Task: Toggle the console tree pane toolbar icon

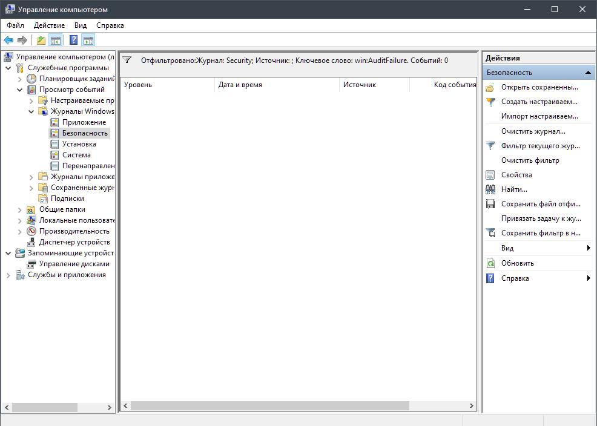Action: pos(56,40)
